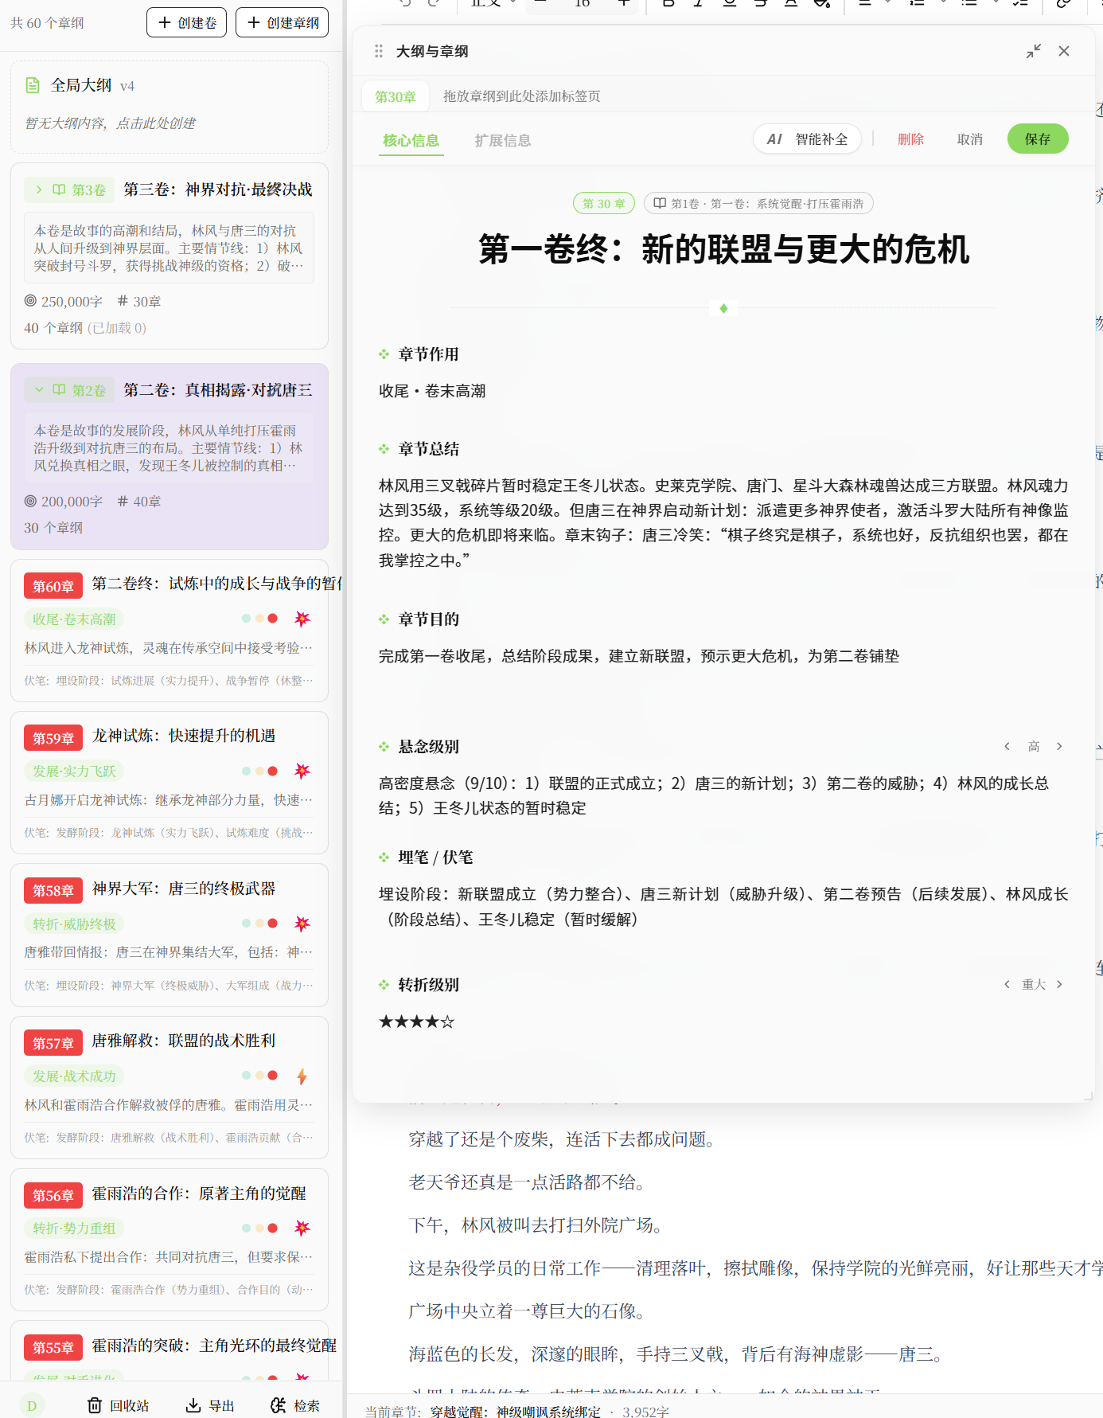Image resolution: width=1103 pixels, height=1418 pixels.
Task: Click the user avatar D
Action: coord(32,1405)
